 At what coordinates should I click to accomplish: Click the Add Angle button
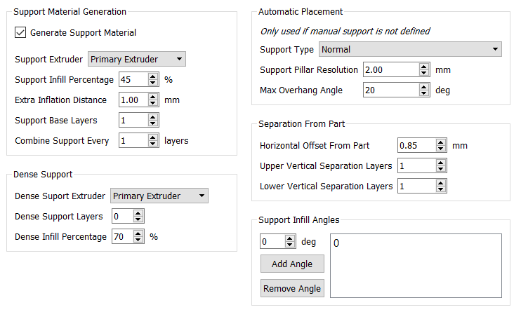tap(292, 264)
